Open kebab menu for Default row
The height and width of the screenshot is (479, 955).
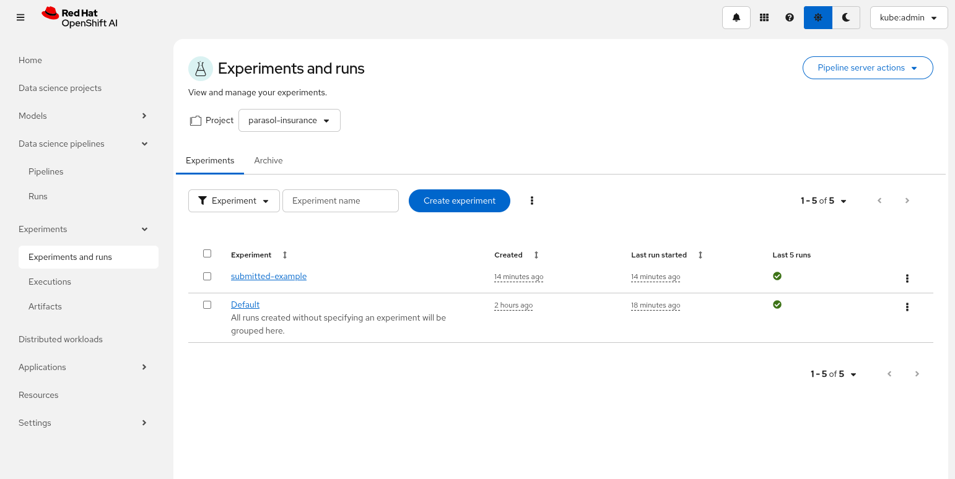click(907, 307)
